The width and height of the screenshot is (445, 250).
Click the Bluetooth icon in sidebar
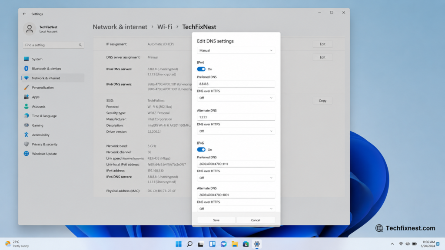coord(27,68)
